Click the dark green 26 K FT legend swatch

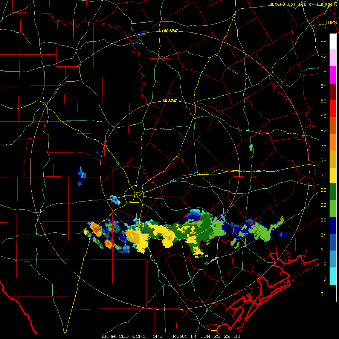333,192
